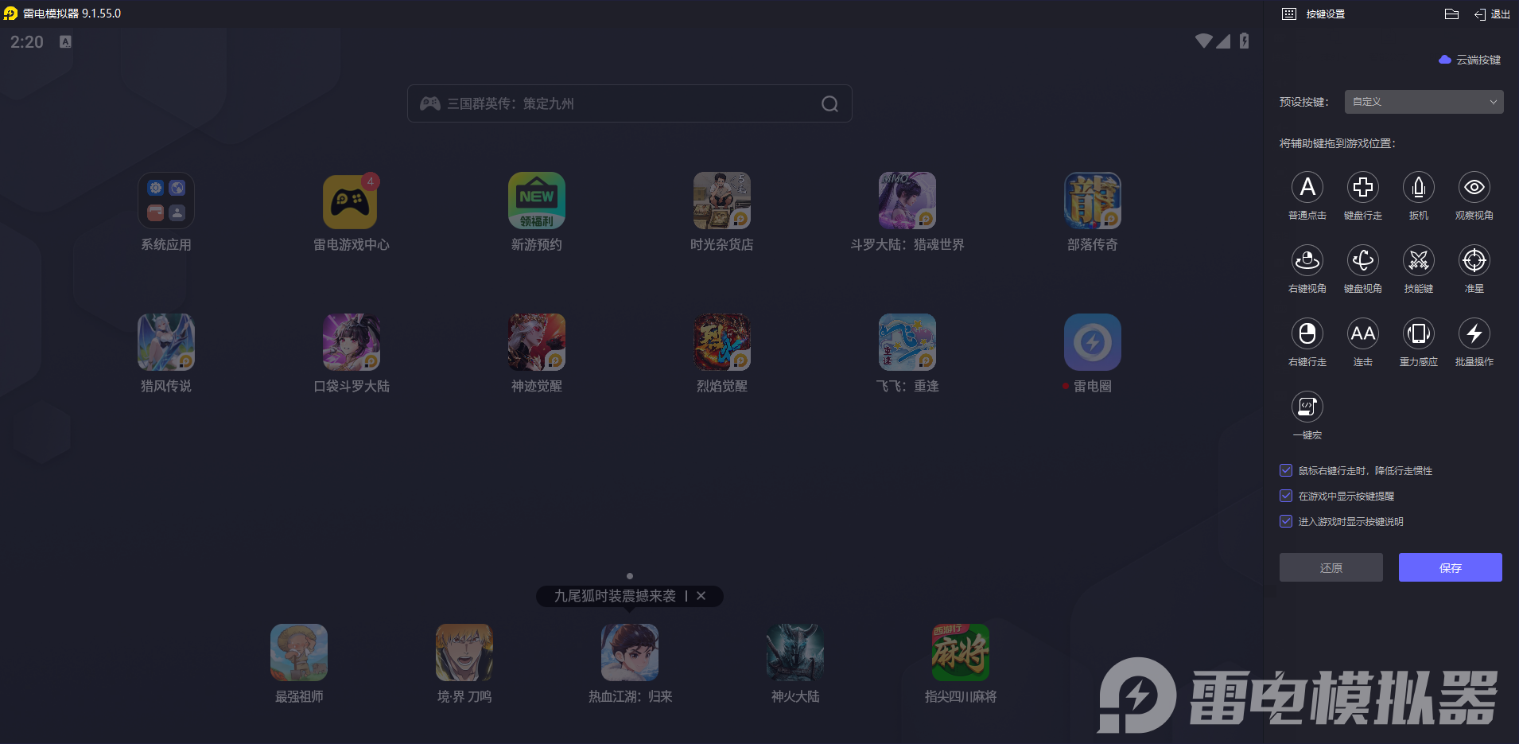The height and width of the screenshot is (744, 1519).
Task: Open the 九尾狐时装震撼来袭 banner text
Action: point(615,596)
